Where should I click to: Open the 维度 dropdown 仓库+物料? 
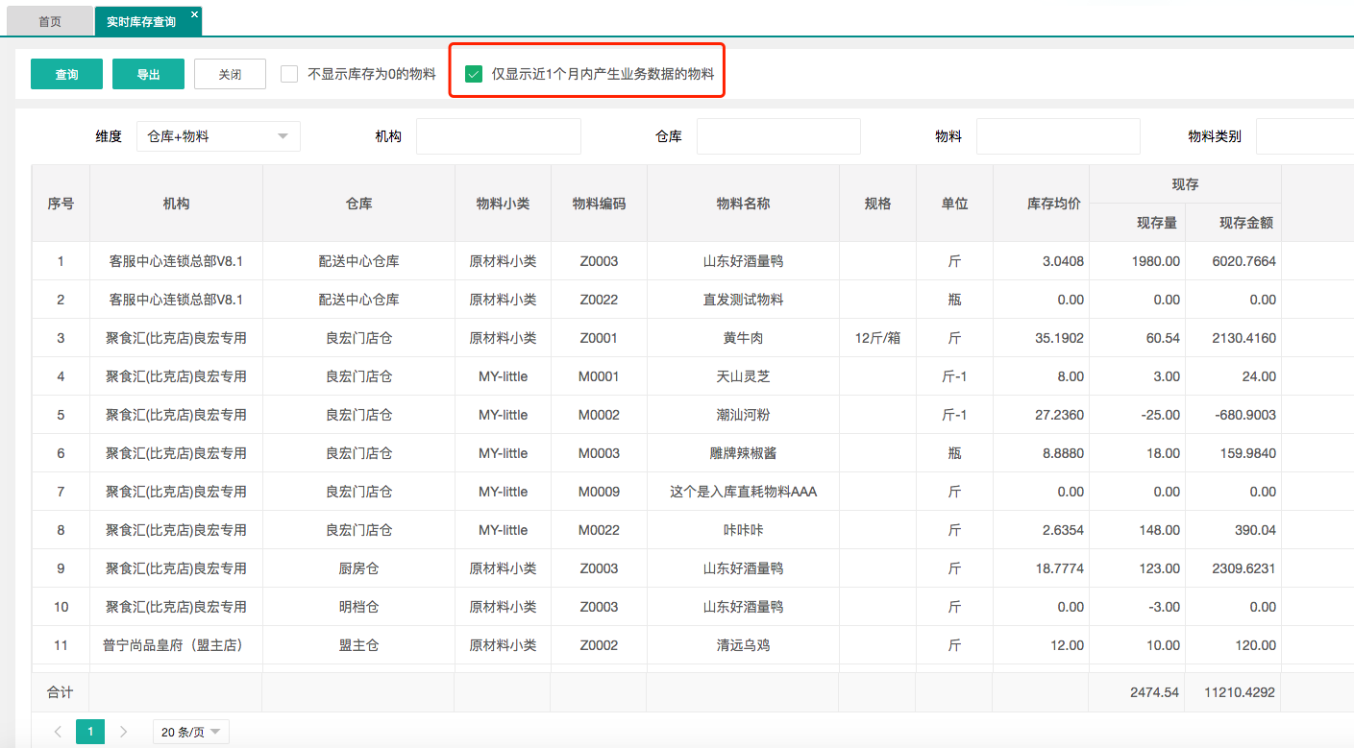coord(218,136)
